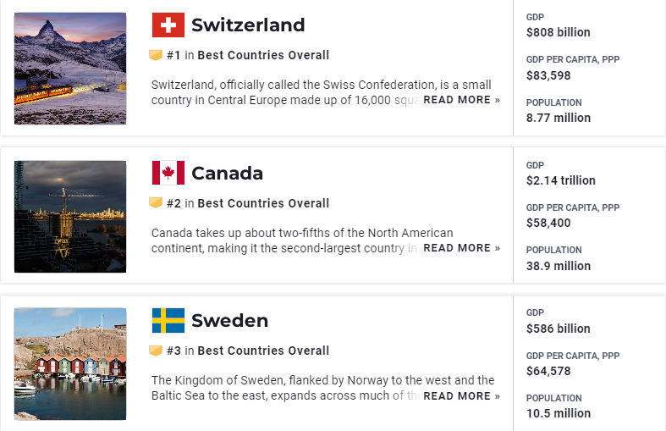The width and height of the screenshot is (666, 431).
Task: Click Best Countries Overall under Canada
Action: coord(263,203)
